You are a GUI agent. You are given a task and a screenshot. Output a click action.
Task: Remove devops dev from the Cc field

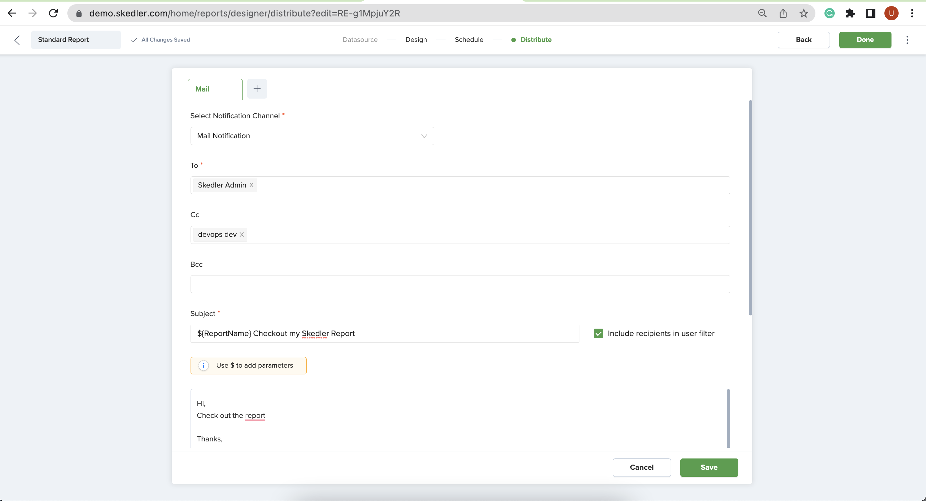(241, 235)
